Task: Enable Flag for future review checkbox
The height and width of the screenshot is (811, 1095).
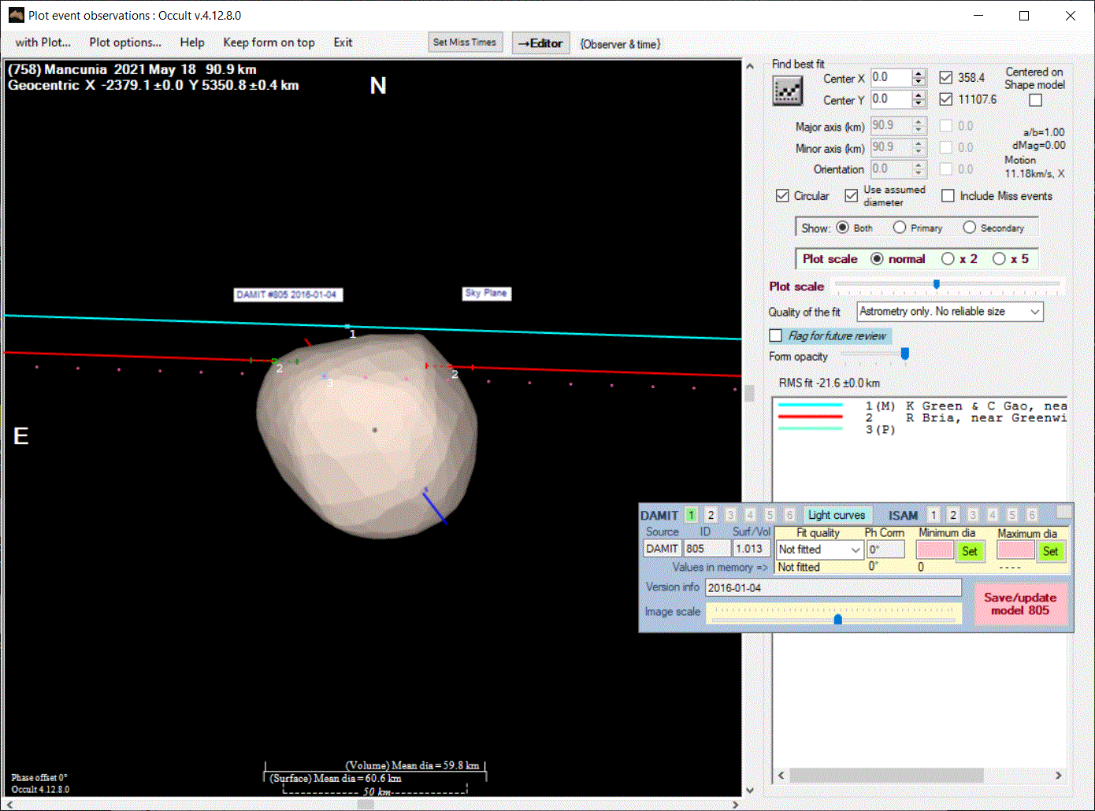Action: 776,335
